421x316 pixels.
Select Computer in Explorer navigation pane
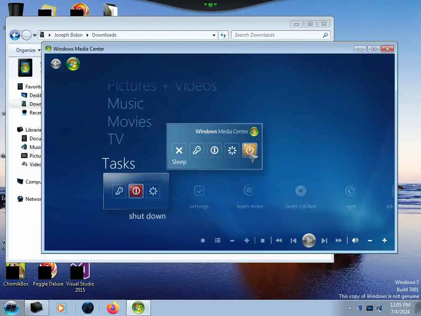[x=29, y=181]
